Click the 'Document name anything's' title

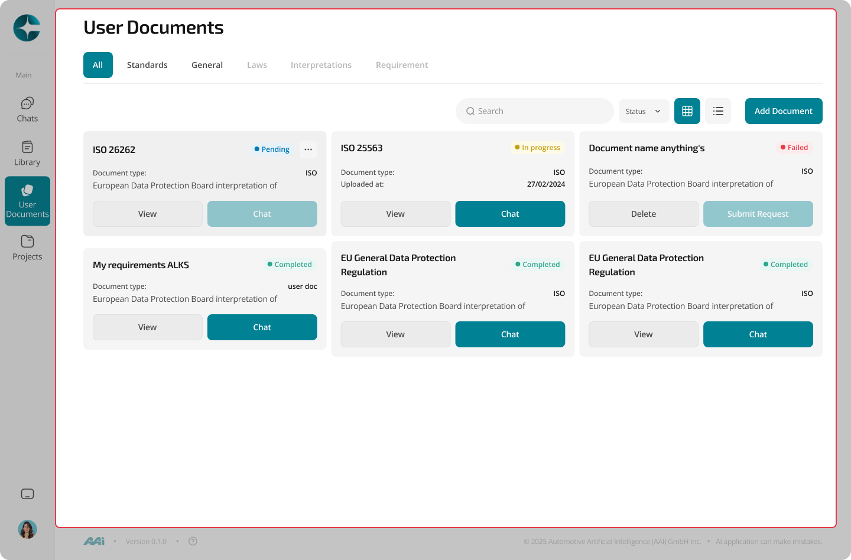tap(647, 148)
